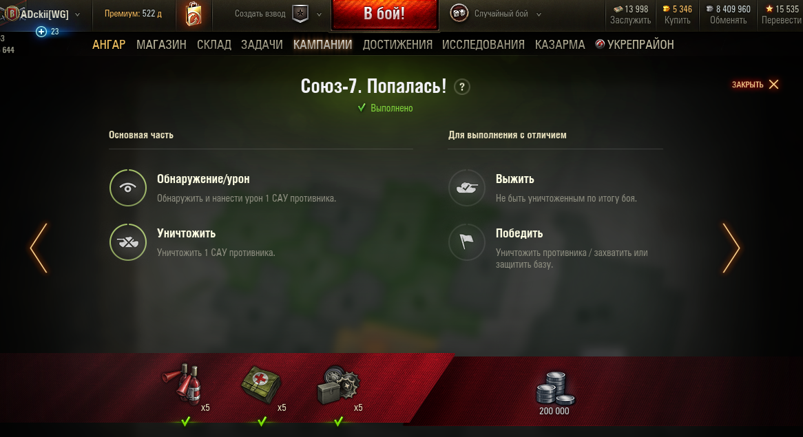
Task: Click the eye detection/damage condition icon
Action: click(128, 188)
